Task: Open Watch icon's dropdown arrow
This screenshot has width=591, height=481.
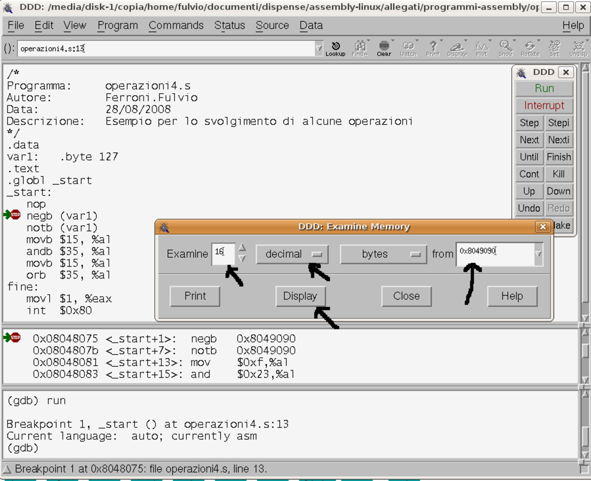Action: click(417, 41)
